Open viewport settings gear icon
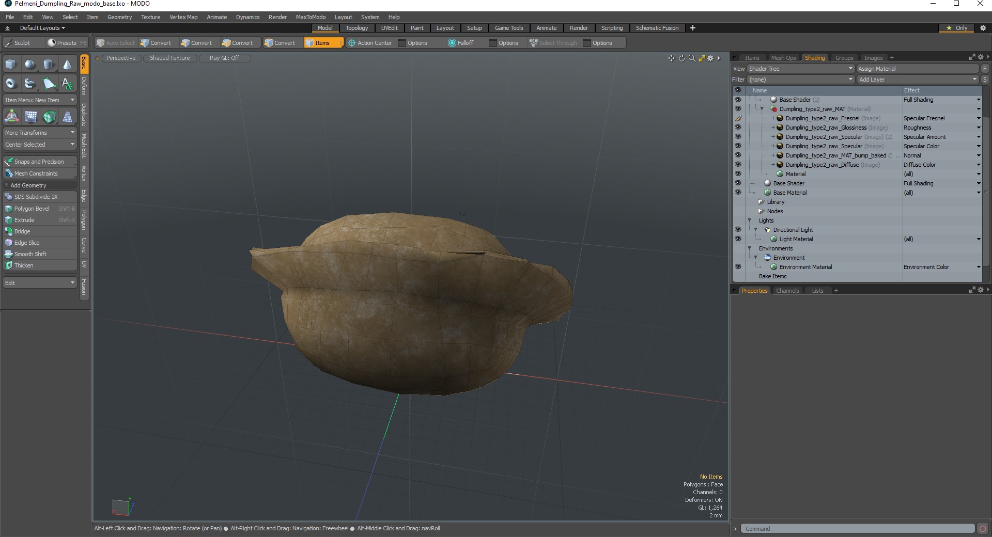This screenshot has height=537, width=992. click(710, 58)
